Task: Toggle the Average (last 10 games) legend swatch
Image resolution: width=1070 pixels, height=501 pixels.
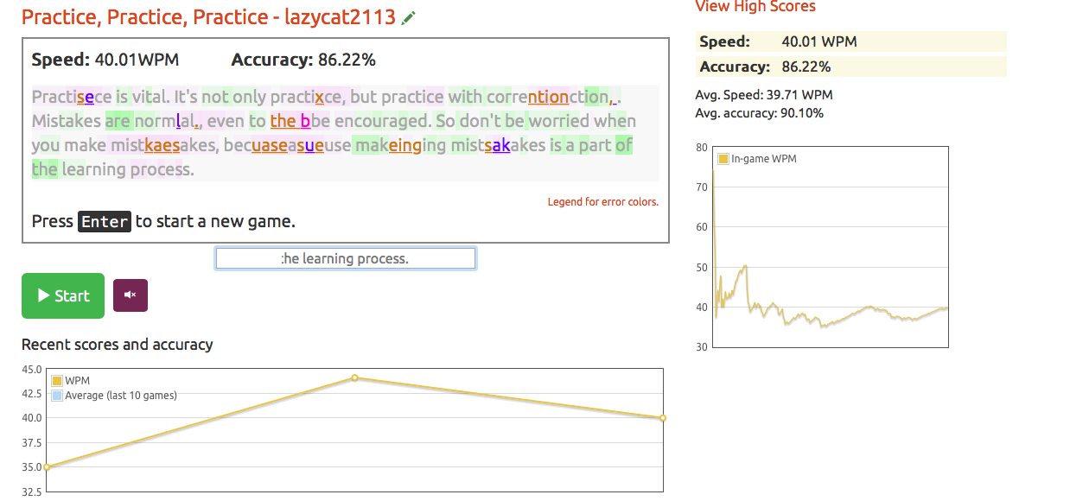Action: 58,396
